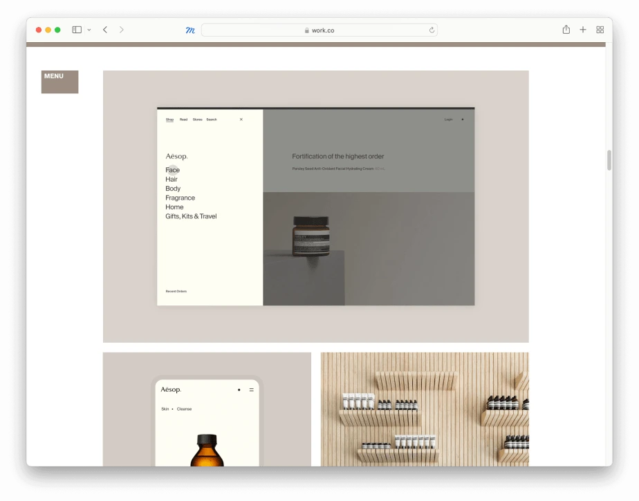Open the MENU button
The width and height of the screenshot is (639, 501).
click(59, 82)
